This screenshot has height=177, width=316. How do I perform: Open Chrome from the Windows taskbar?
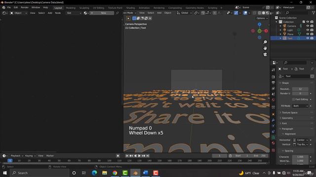[115, 173]
